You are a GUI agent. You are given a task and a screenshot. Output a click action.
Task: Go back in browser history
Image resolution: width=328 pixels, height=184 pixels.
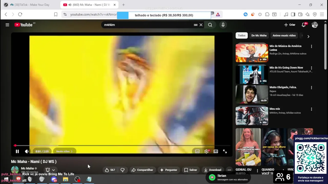tap(6, 14)
